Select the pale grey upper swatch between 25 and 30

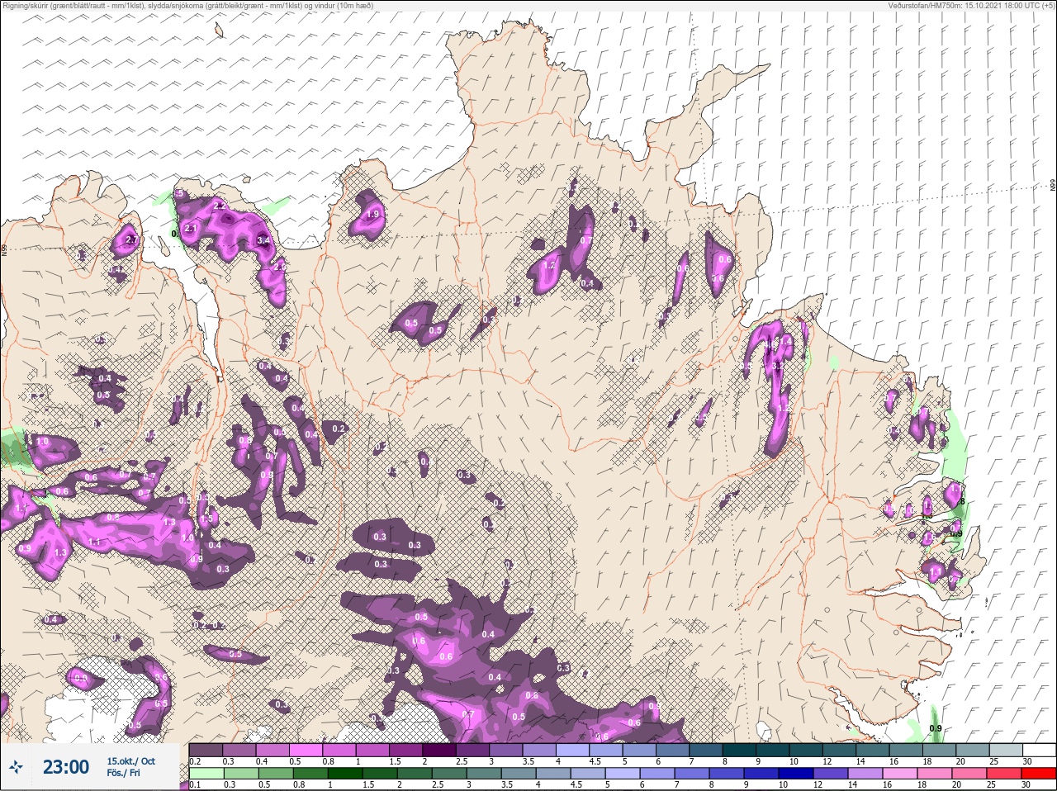point(1007,750)
